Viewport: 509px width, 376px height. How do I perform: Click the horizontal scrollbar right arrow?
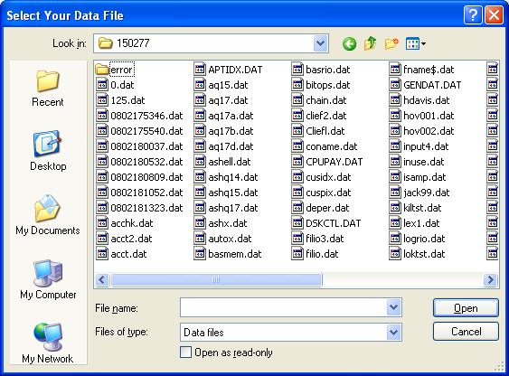(x=490, y=279)
